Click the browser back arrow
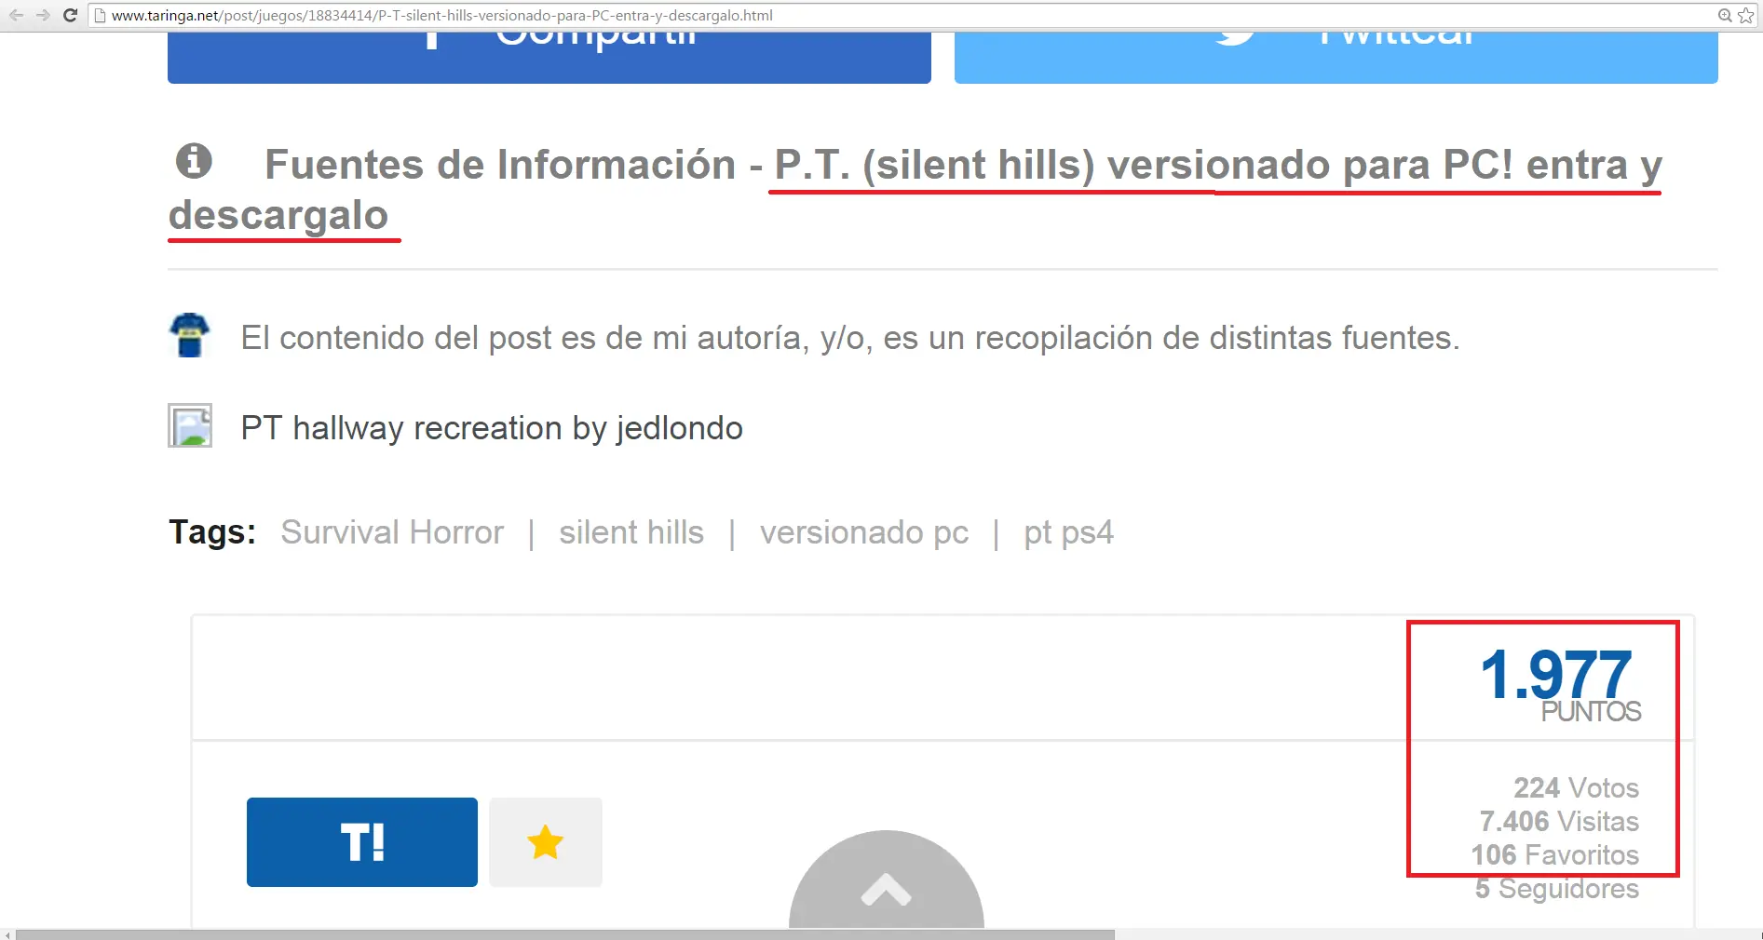The height and width of the screenshot is (940, 1763). (16, 15)
